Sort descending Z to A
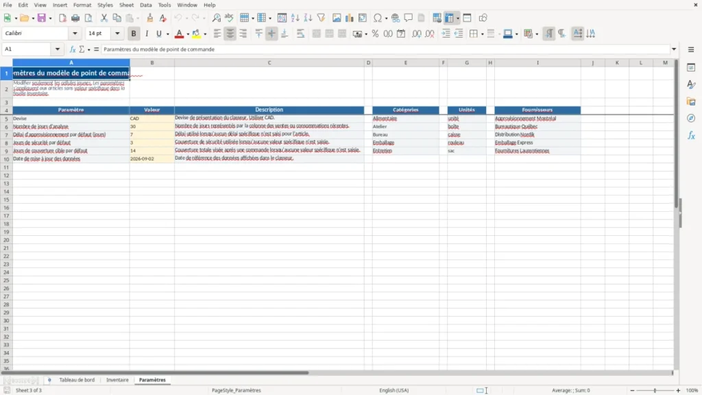The height and width of the screenshot is (395, 702). tap(308, 18)
